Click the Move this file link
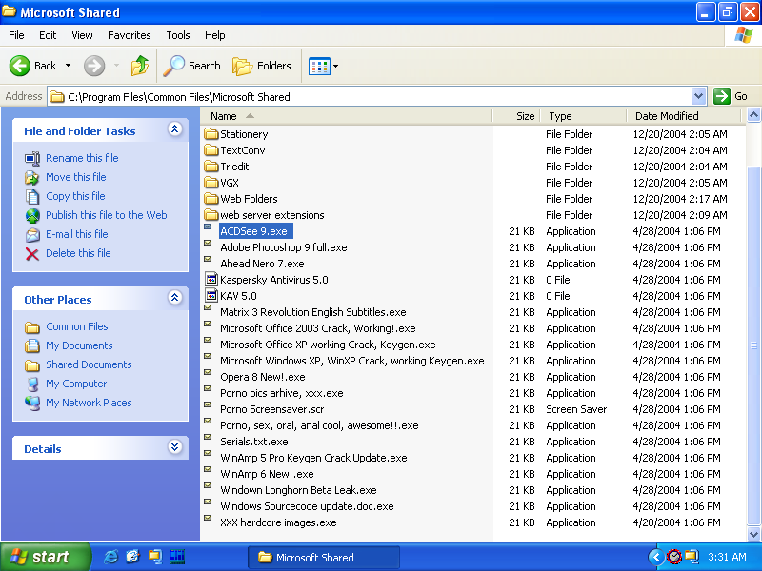762x571 pixels. coord(76,177)
